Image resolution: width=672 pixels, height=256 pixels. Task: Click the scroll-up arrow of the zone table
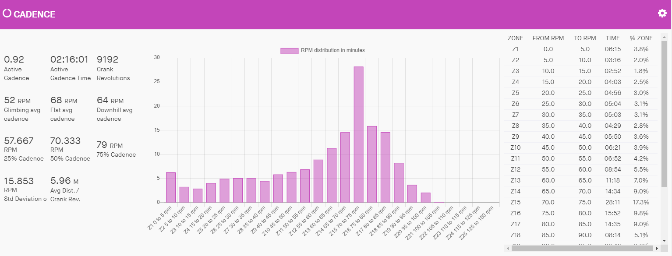(x=664, y=37)
